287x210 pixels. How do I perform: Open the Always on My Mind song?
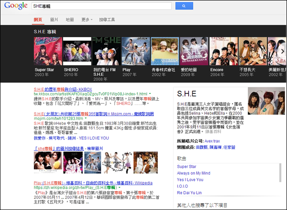click(193, 173)
